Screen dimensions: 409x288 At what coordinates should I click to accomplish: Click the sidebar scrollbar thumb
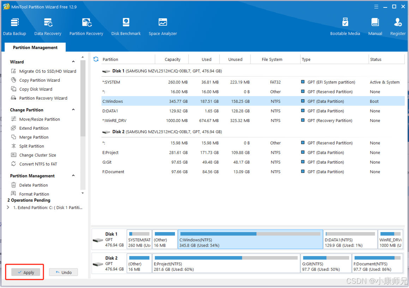[83, 98]
